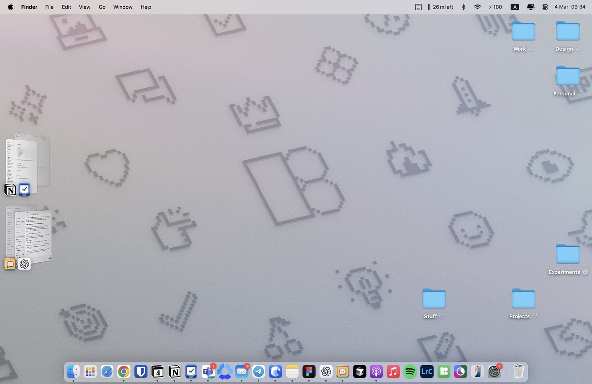Open Podcasts from the Dock
The image size is (592, 384).
[x=376, y=371]
